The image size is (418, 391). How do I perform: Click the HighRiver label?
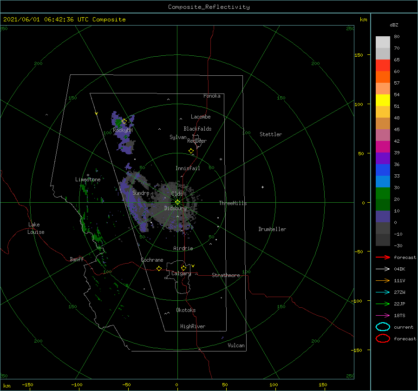193,326
